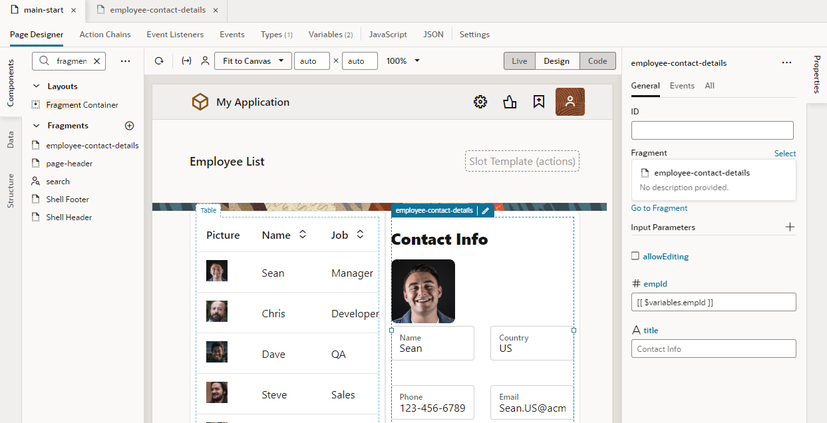827x423 pixels.
Task: Open the user avatar in app header
Action: coord(570,102)
